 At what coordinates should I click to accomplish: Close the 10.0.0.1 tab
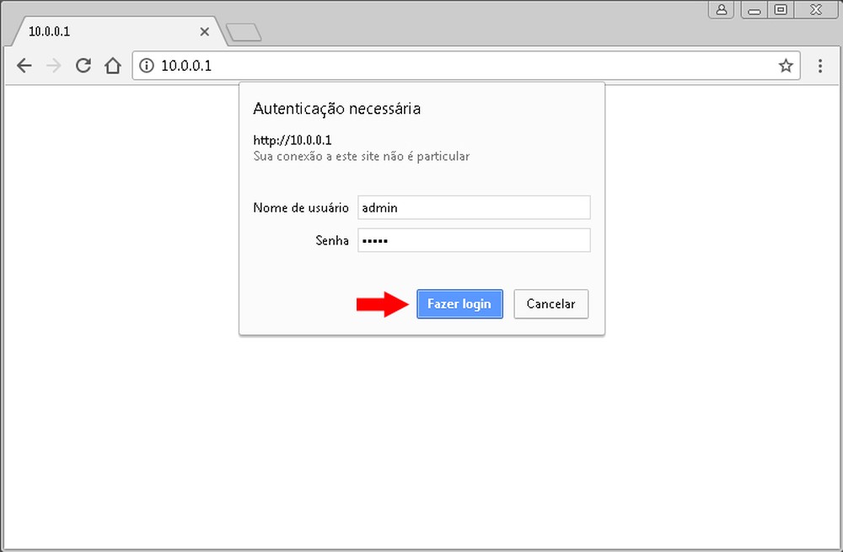[204, 32]
